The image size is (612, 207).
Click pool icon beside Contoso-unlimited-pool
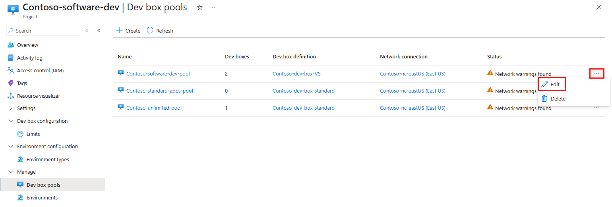tap(121, 107)
